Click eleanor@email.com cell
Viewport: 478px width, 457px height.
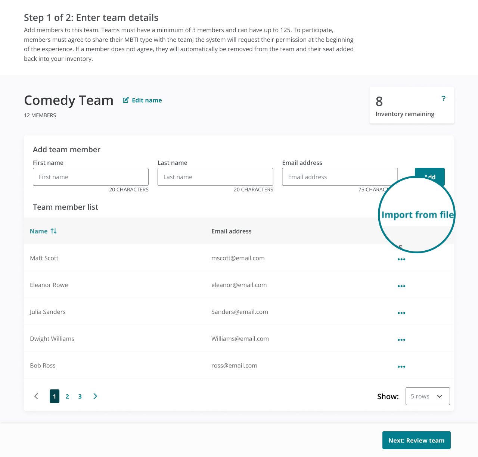click(x=239, y=285)
